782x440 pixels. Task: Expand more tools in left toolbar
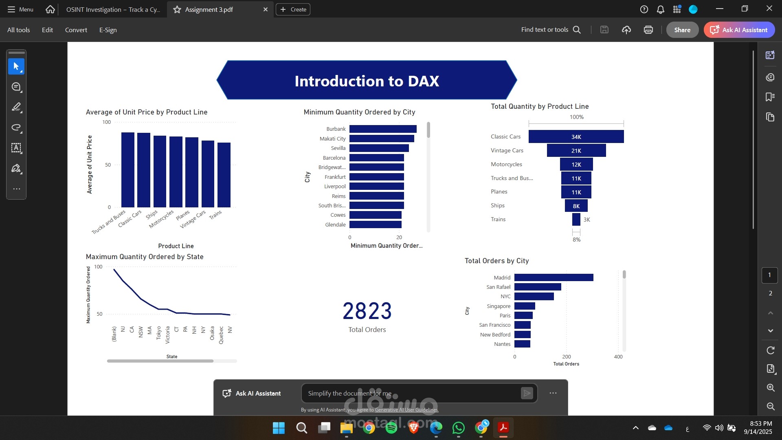16,189
